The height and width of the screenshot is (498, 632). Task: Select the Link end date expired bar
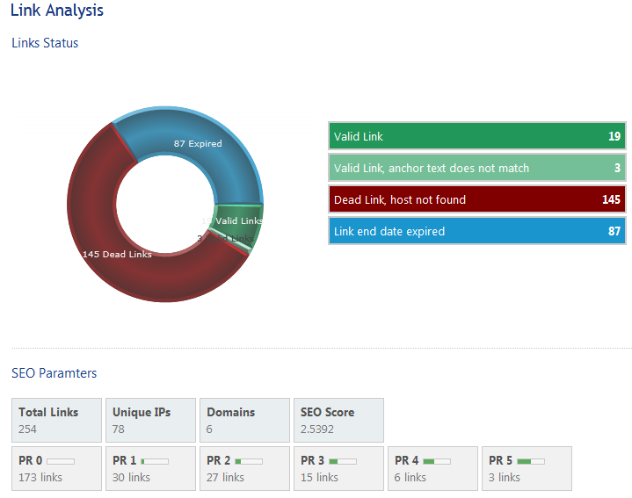tap(477, 231)
